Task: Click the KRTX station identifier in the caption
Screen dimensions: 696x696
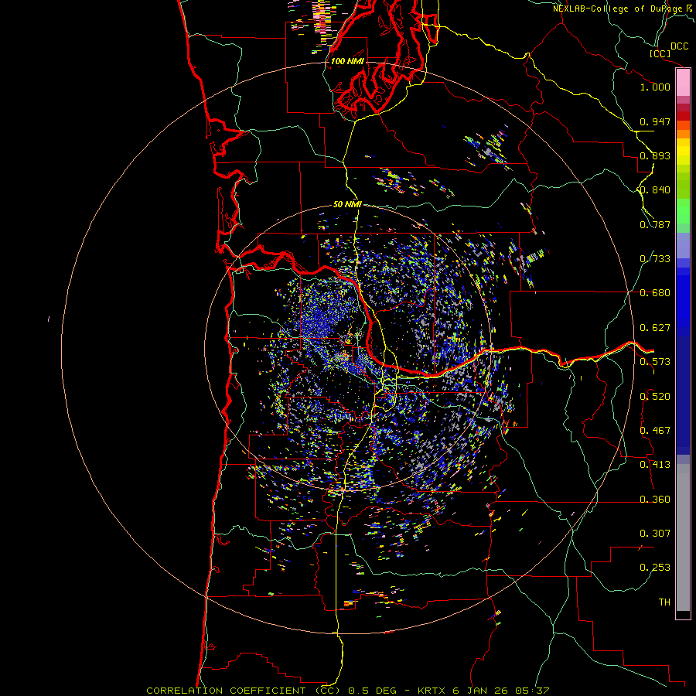Action: point(432,691)
